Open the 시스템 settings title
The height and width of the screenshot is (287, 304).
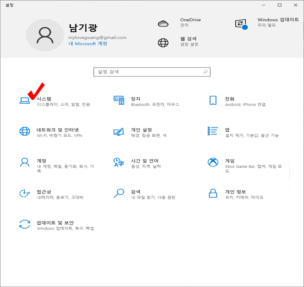(x=44, y=99)
